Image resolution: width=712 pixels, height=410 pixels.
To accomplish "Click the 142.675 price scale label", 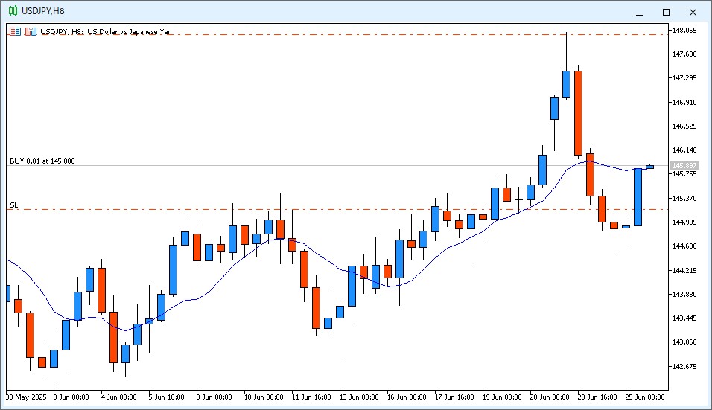I will (684, 366).
